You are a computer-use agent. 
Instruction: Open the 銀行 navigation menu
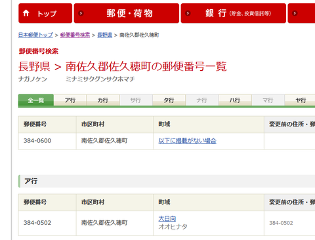[x=234, y=13]
